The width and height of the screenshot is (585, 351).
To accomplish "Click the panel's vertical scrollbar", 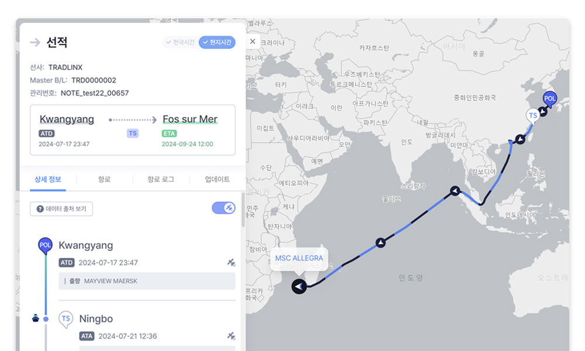I will (x=243, y=210).
